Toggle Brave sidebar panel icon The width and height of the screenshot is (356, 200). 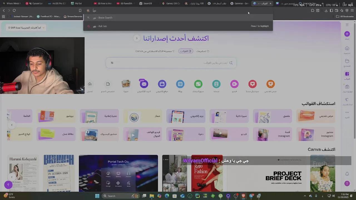[331, 11]
